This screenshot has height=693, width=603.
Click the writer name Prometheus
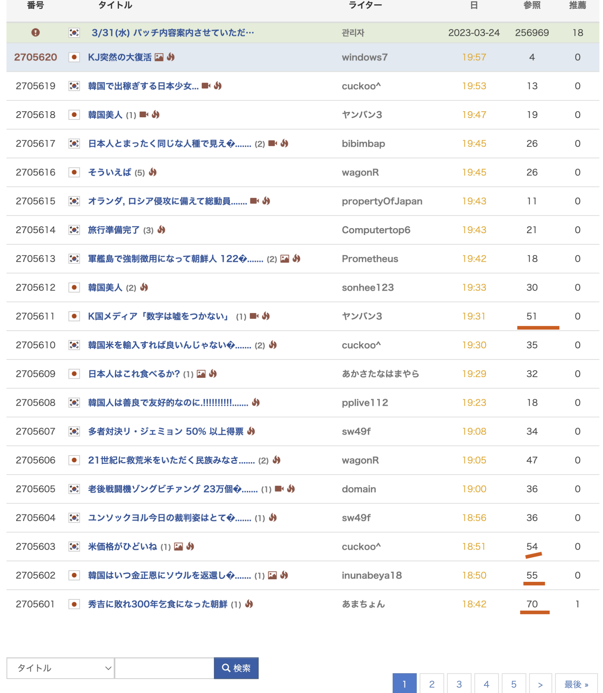[370, 259]
